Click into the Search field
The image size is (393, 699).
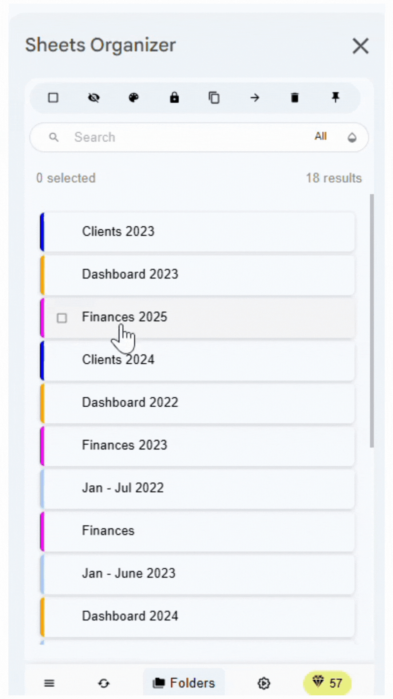tap(182, 137)
